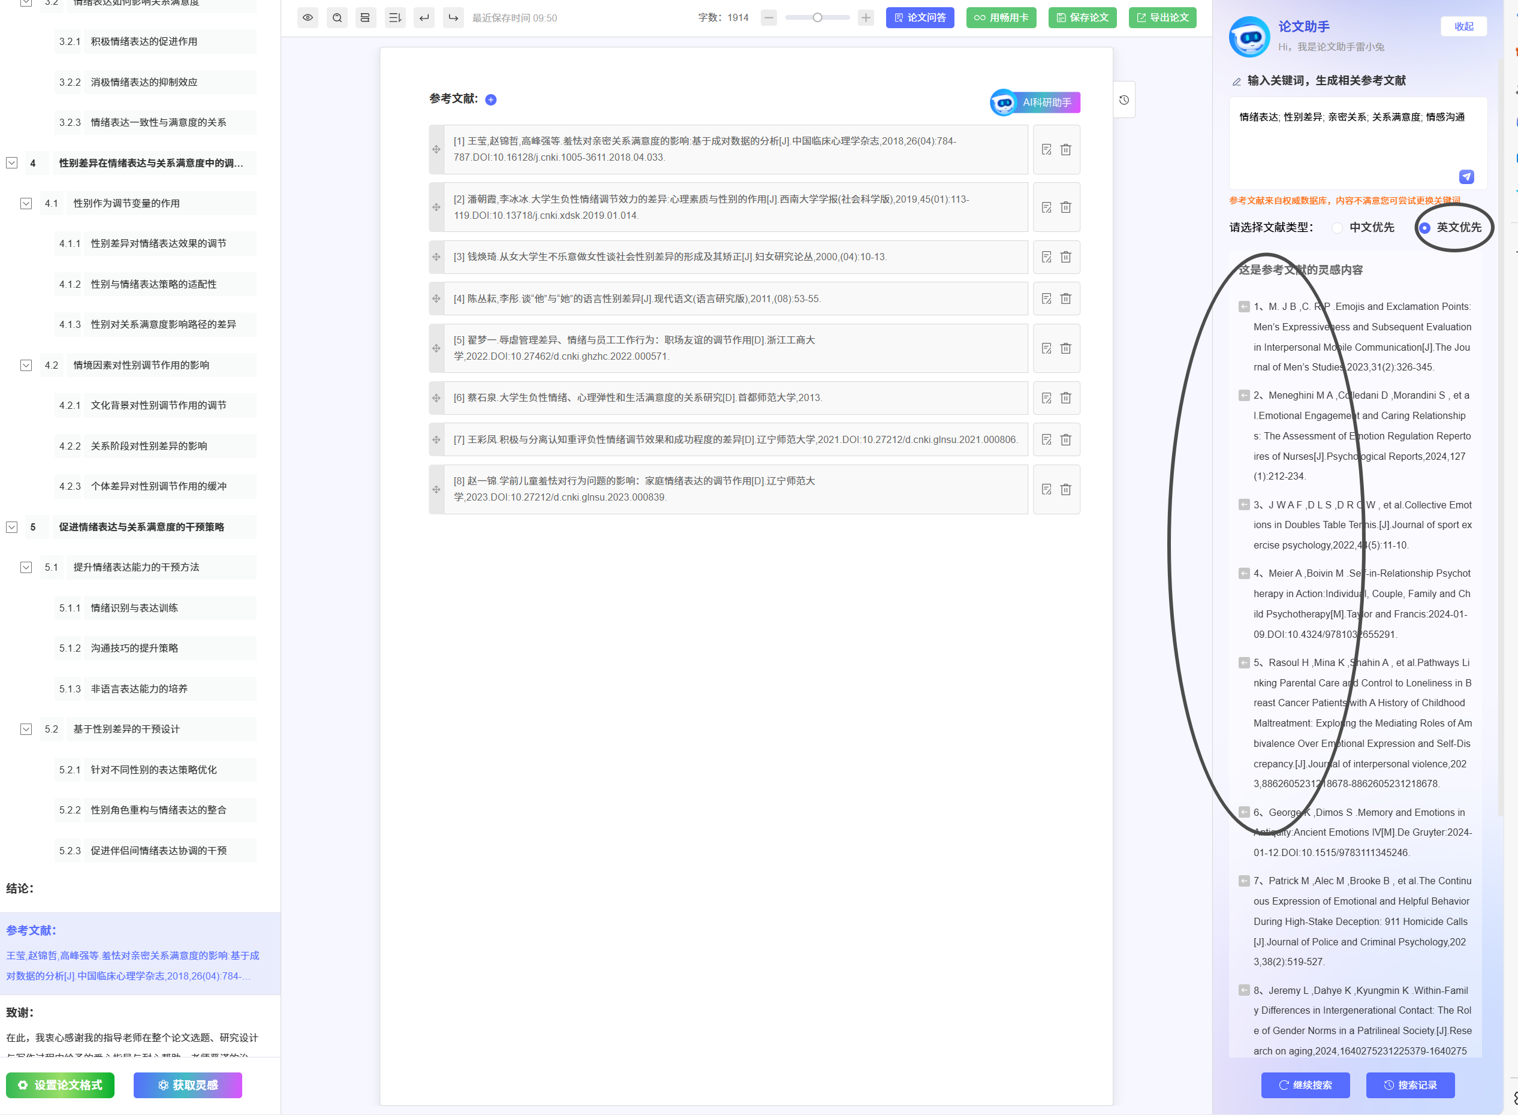Select the 英文优先 radio button

(x=1425, y=228)
